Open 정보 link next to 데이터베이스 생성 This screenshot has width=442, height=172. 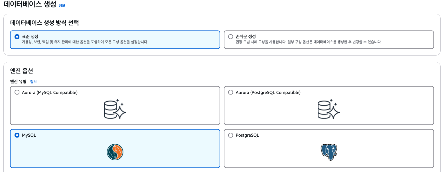point(62,5)
